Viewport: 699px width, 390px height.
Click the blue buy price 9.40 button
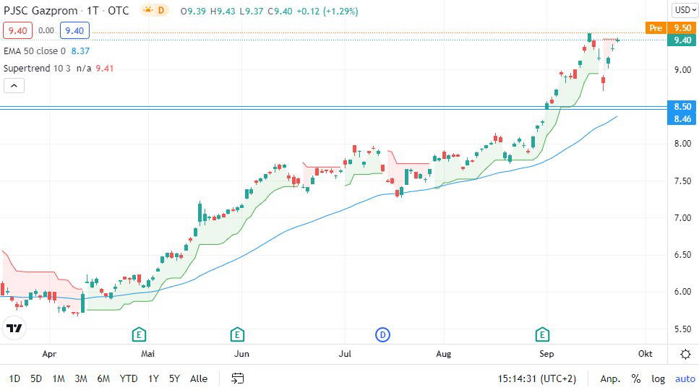pyautogui.click(x=74, y=31)
